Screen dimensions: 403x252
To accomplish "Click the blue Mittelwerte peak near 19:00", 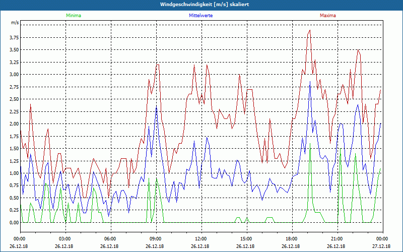I will (310, 81).
